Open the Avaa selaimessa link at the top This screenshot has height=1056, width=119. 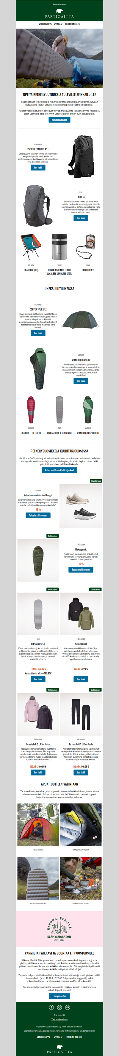coord(59,4)
